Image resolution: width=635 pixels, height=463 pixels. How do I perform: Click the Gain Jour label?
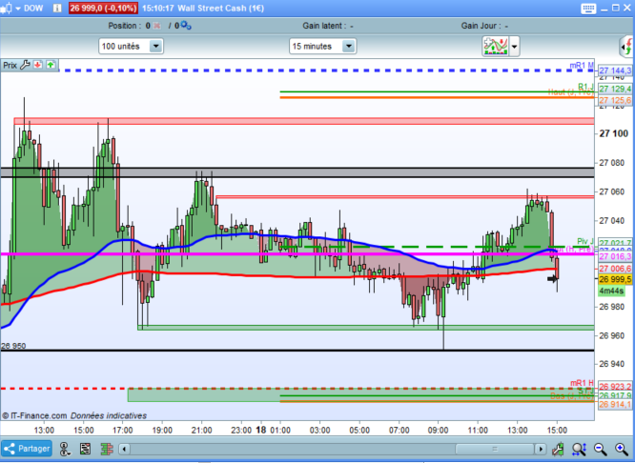(x=481, y=26)
